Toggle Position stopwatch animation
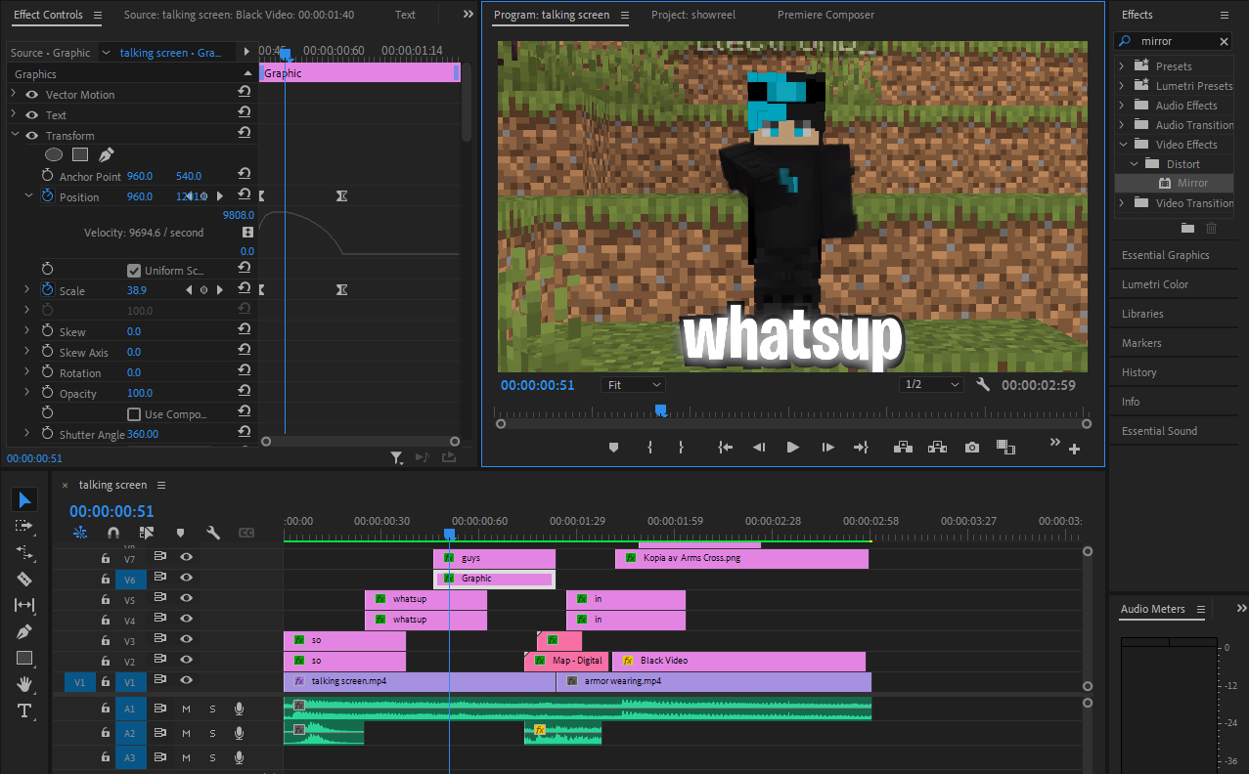This screenshot has height=774, width=1249. [x=47, y=196]
